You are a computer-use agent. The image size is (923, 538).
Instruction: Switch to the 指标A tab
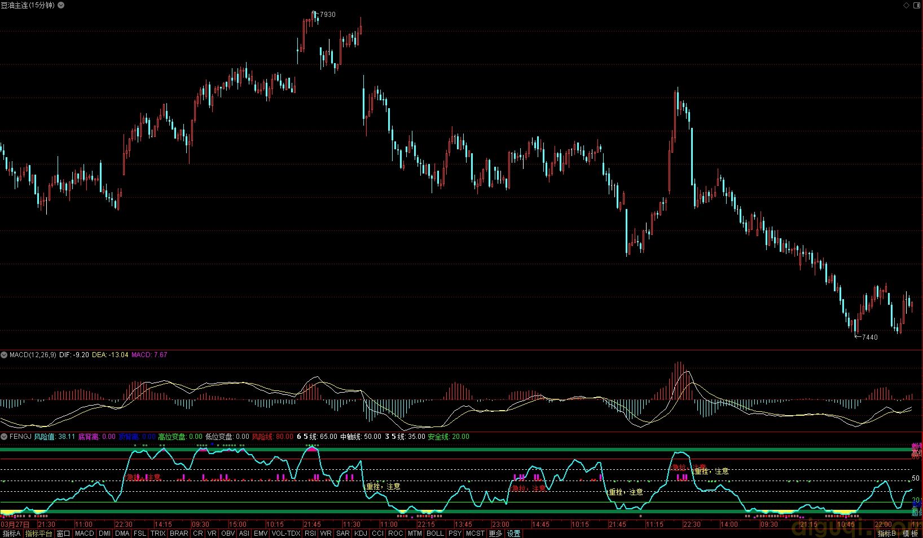[x=11, y=533]
